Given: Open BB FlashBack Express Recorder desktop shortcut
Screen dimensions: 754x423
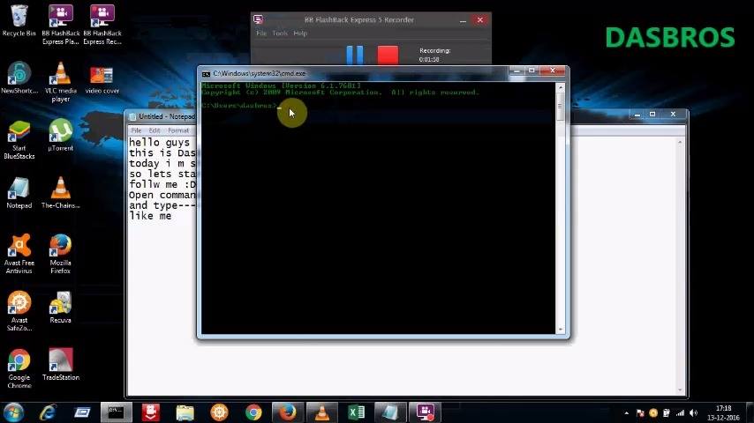Looking at the screenshot, I should [102, 24].
